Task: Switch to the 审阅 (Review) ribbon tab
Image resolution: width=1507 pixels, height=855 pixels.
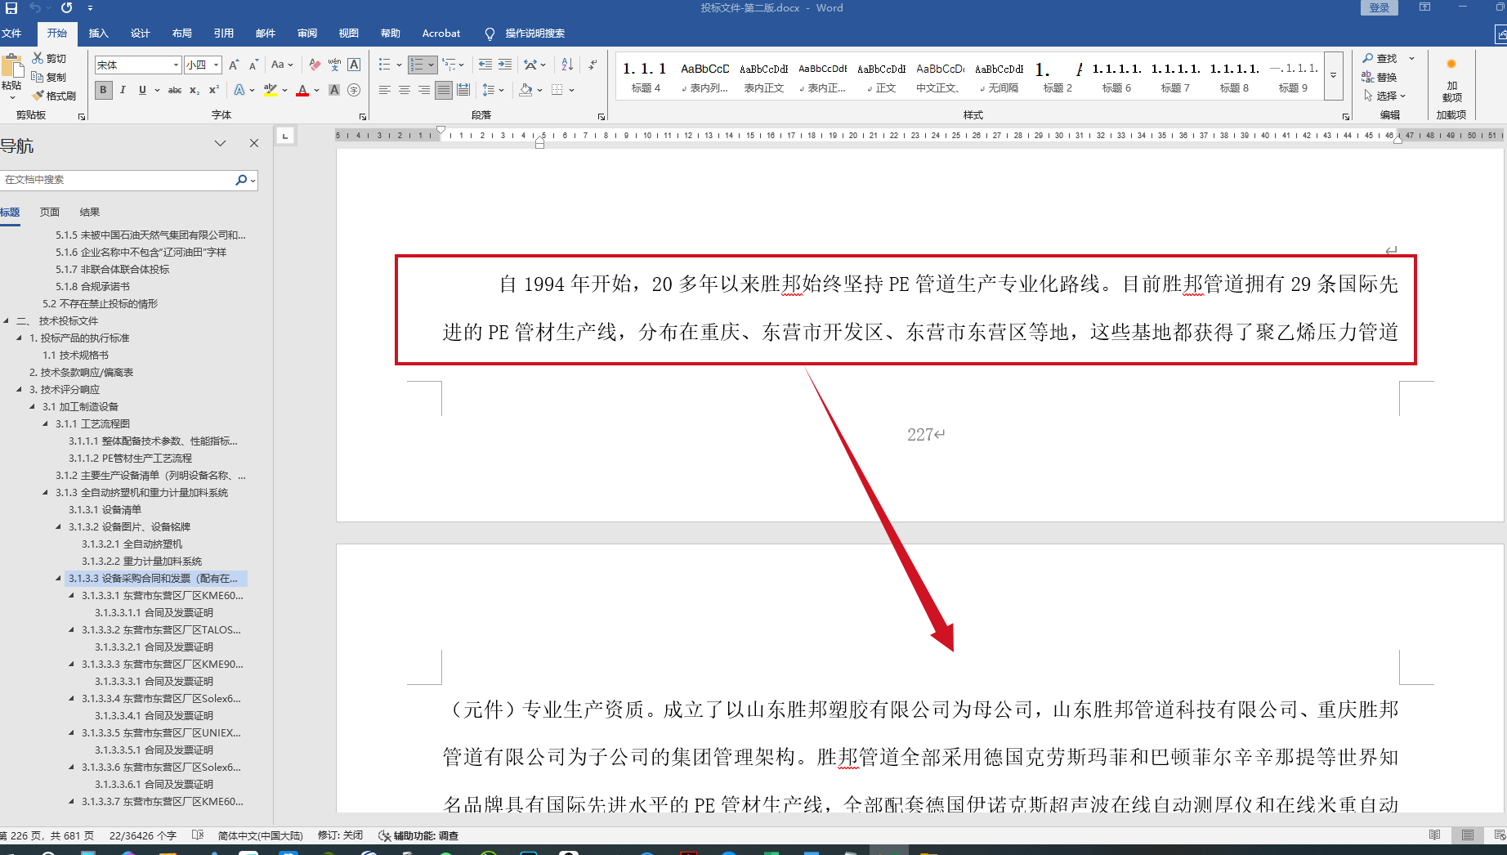Action: tap(306, 34)
